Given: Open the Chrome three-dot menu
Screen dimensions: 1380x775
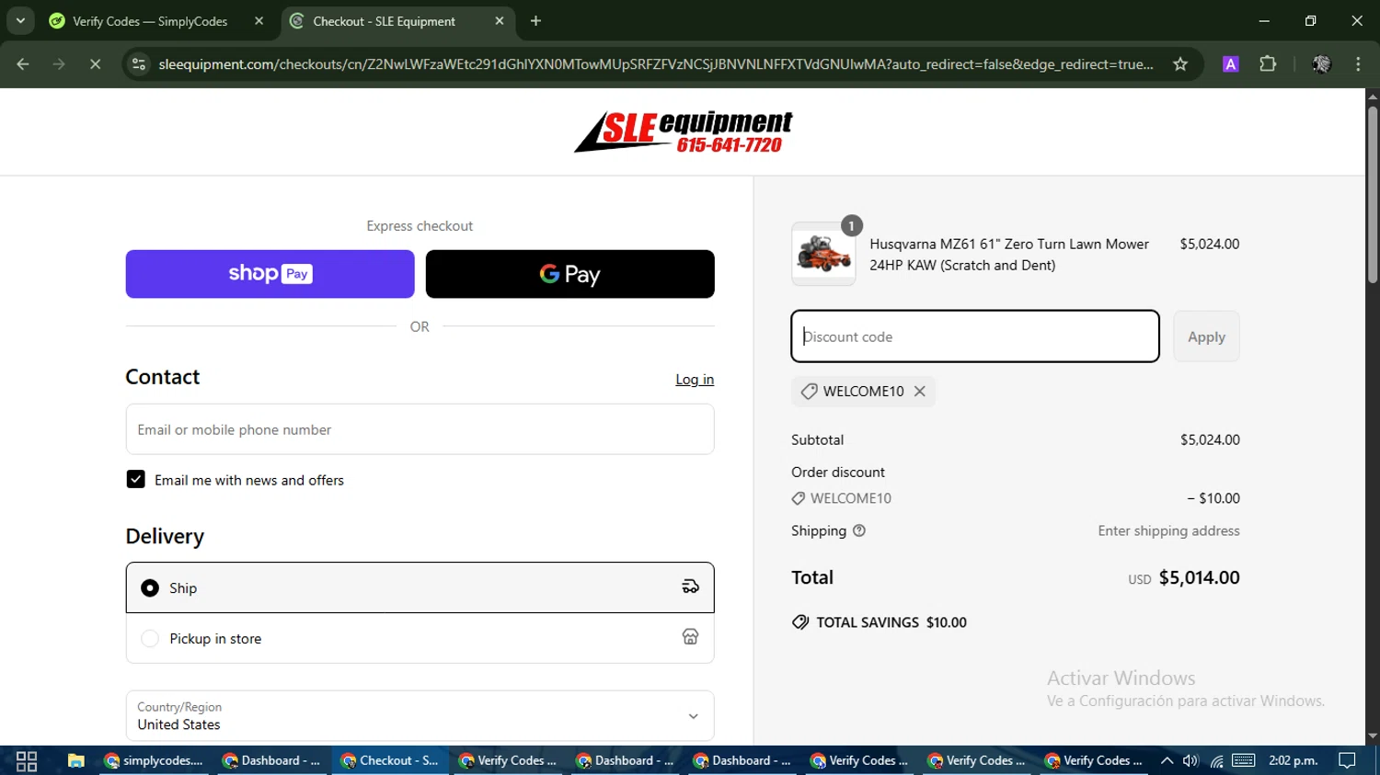Looking at the screenshot, I should (1358, 64).
